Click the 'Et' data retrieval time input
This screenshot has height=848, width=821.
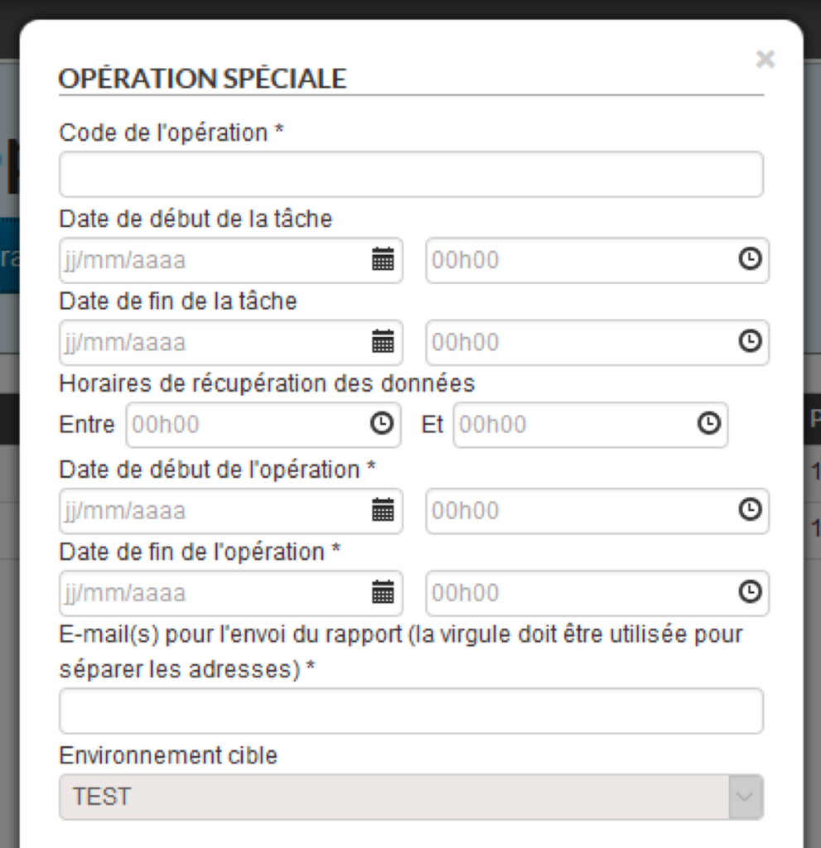573,424
